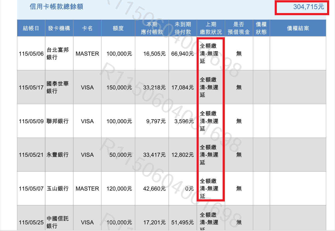This screenshot has width=335, height=231.
Task: Click the pending amount 3,596元
Action: pos(184,121)
